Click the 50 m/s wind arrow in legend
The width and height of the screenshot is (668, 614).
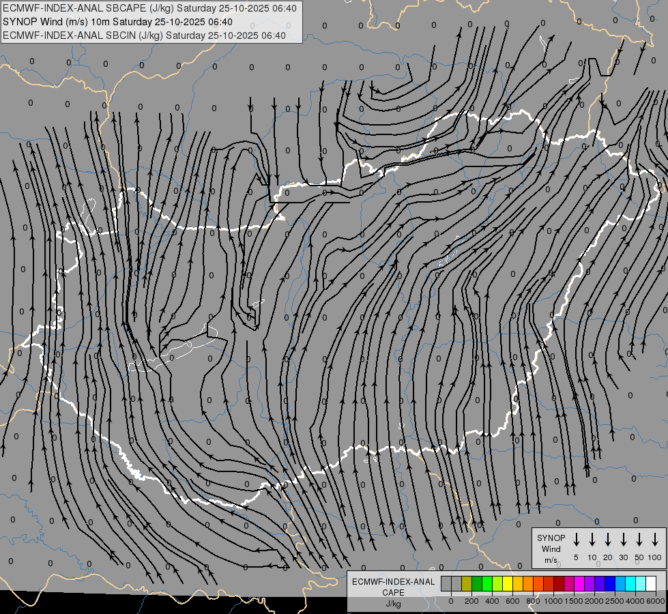(x=639, y=540)
